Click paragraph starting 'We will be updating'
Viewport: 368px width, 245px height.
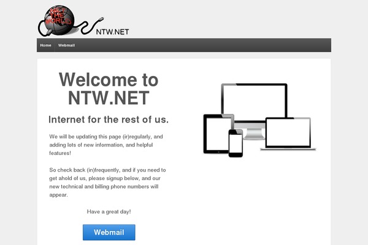coord(106,145)
